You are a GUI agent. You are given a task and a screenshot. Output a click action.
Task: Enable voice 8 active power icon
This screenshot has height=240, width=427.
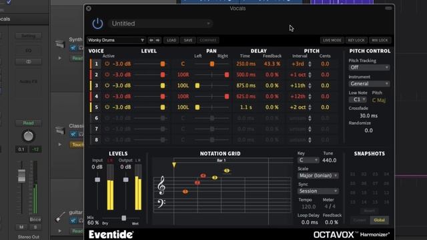[107, 140]
